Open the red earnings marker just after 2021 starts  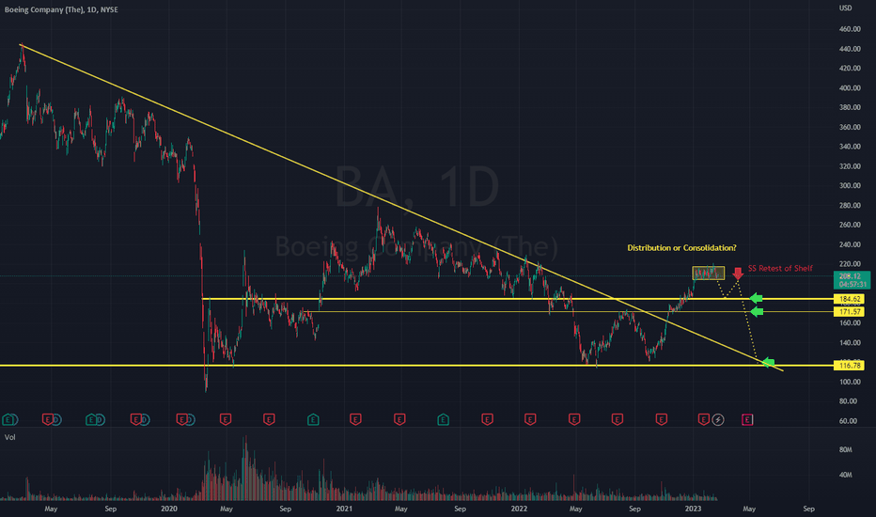[x=355, y=419]
